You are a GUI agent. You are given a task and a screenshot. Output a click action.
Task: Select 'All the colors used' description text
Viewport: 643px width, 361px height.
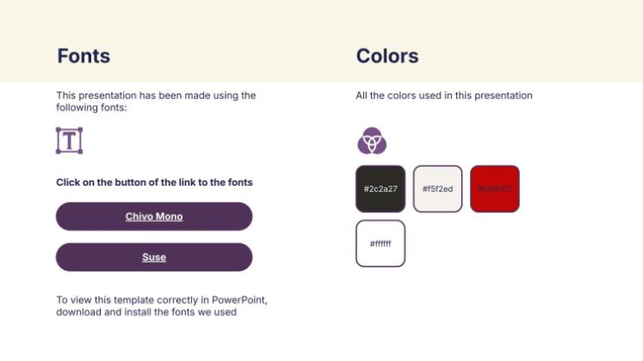pyautogui.click(x=444, y=95)
